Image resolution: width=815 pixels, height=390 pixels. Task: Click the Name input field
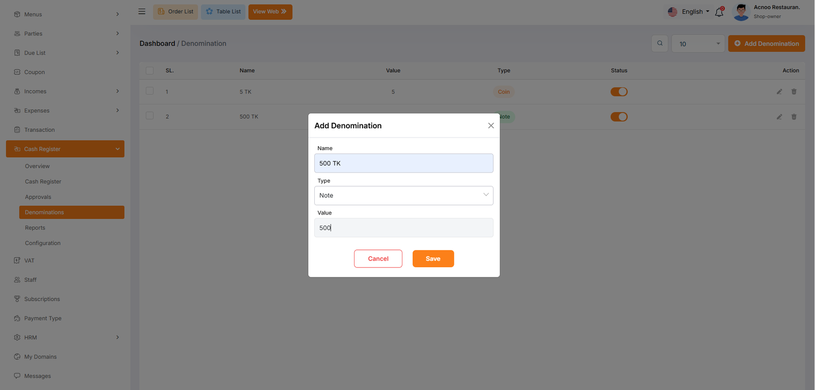tap(403, 163)
